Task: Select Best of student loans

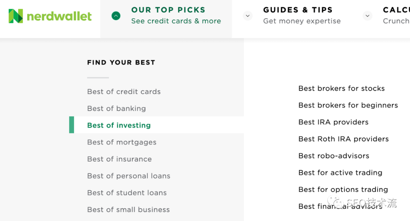Action: click(127, 193)
